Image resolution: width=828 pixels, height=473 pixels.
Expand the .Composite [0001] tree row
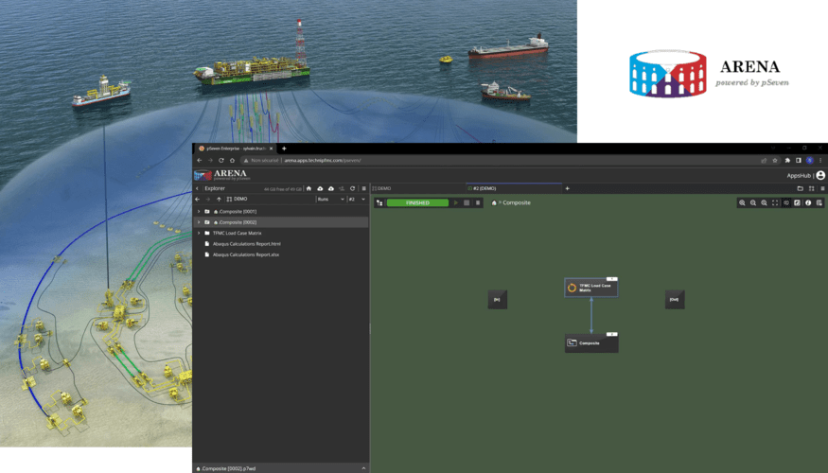click(x=199, y=211)
